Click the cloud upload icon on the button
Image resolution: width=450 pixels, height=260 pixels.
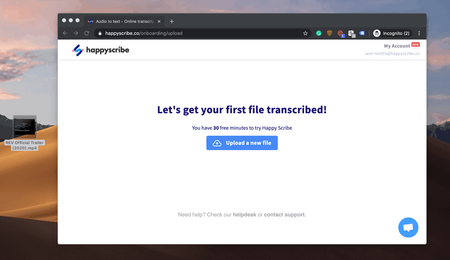[x=217, y=143]
